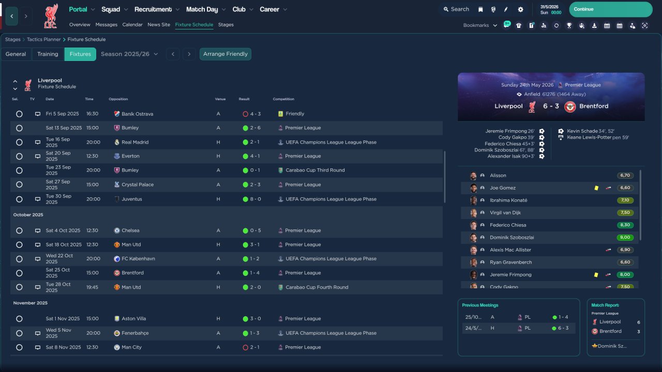
Task: Open the 25/10 previous meeting row
Action: [519, 317]
